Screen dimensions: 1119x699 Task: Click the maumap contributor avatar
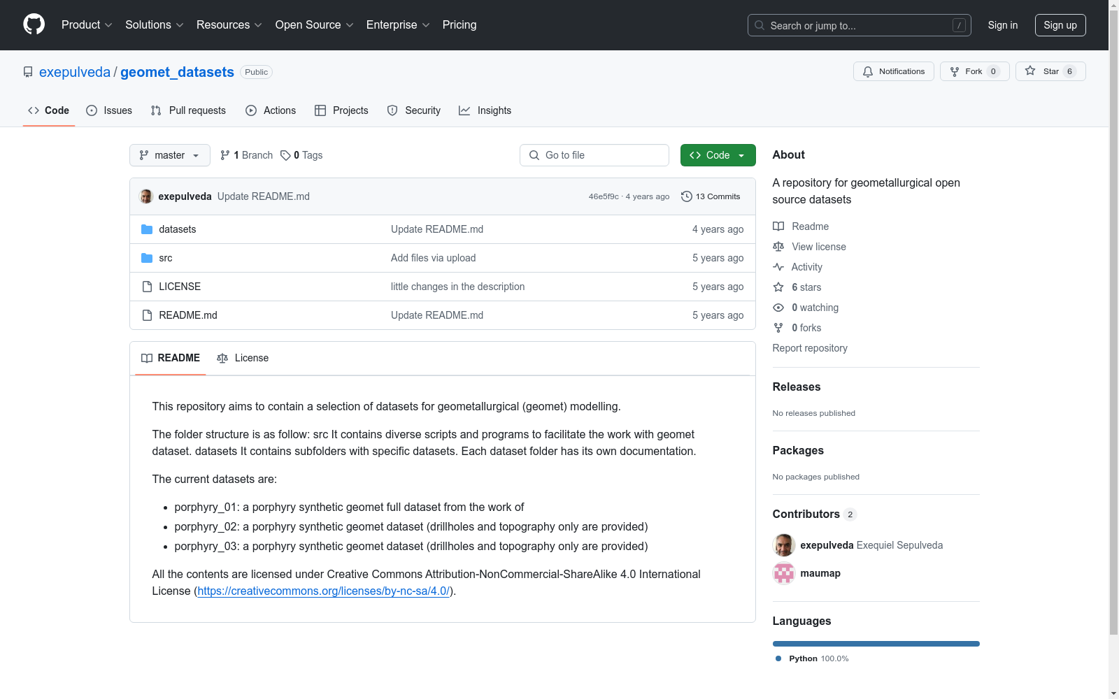click(x=784, y=573)
